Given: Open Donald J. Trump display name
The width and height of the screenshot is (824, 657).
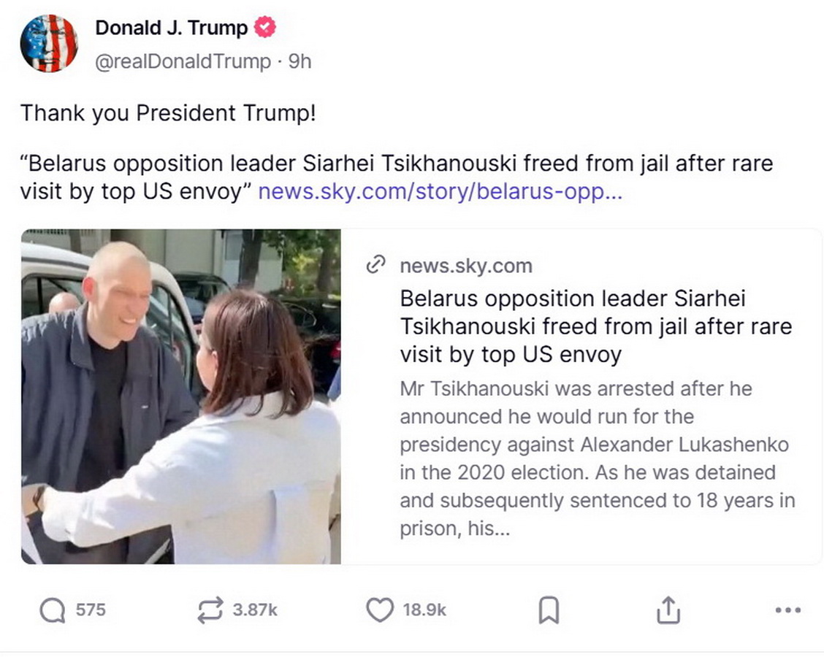Looking at the screenshot, I should tap(172, 28).
